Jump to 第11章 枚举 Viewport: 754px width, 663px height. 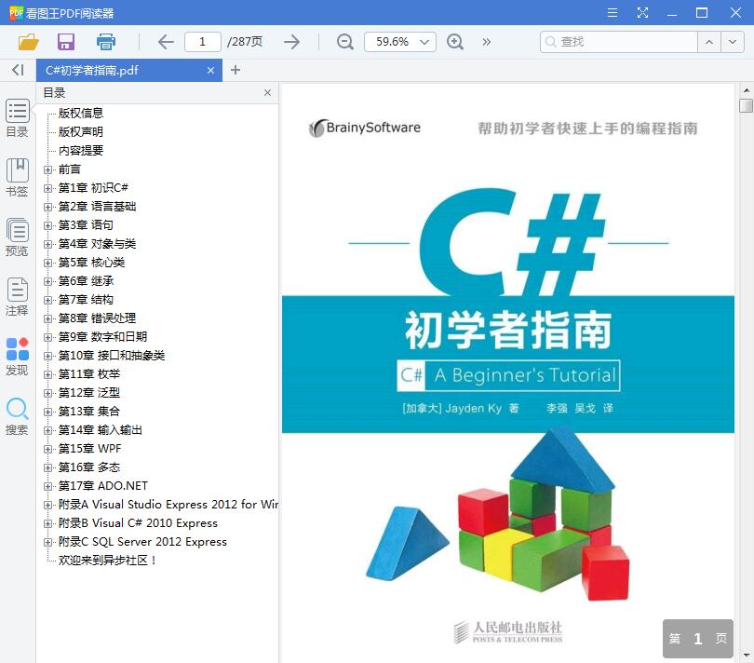pyautogui.click(x=89, y=374)
